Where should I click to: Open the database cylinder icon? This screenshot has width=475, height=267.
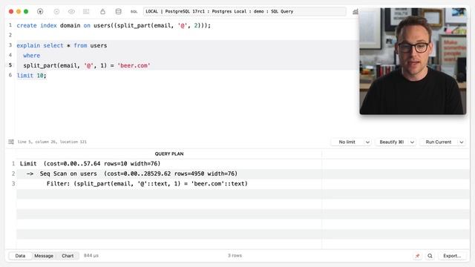119,12
